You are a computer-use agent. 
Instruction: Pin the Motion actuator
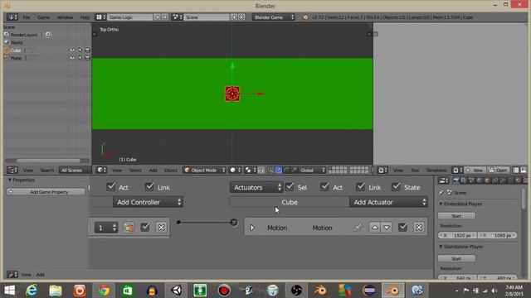358,228
